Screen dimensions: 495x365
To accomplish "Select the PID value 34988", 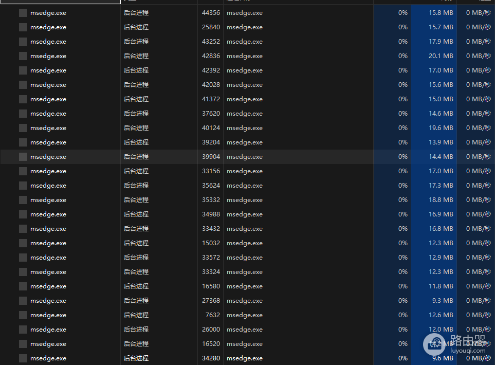I will (x=211, y=214).
